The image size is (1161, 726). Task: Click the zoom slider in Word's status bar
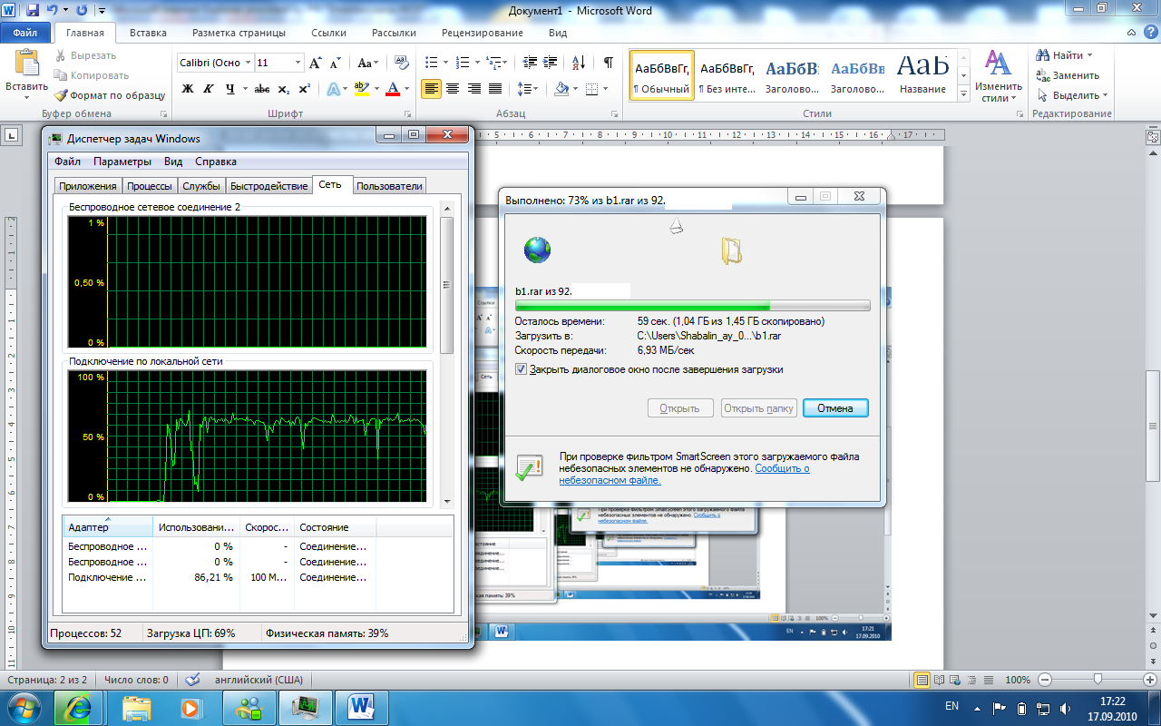tap(1098, 680)
